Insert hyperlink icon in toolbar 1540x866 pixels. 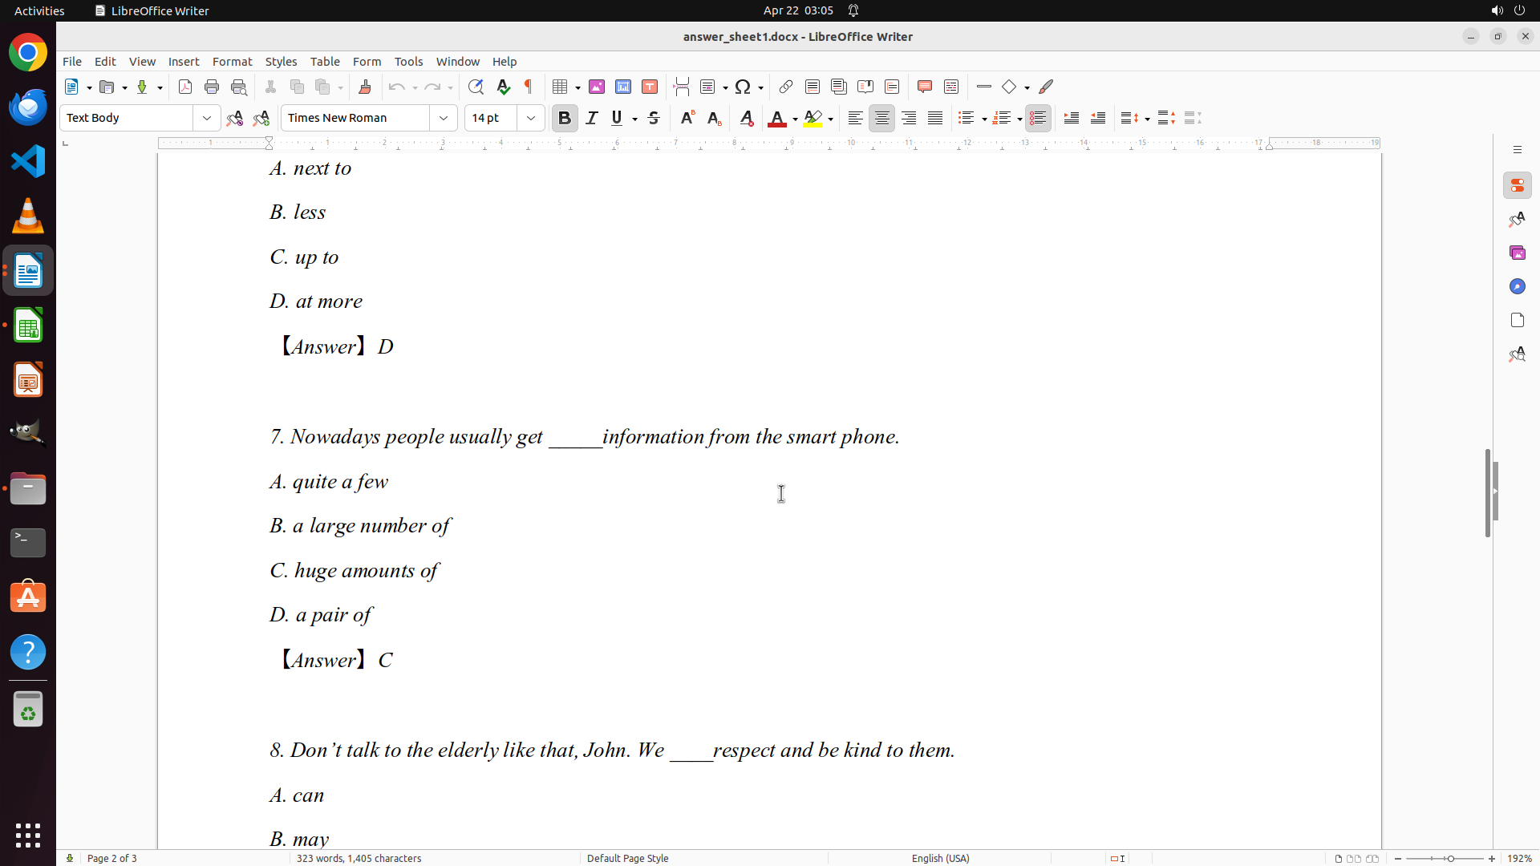tap(786, 87)
